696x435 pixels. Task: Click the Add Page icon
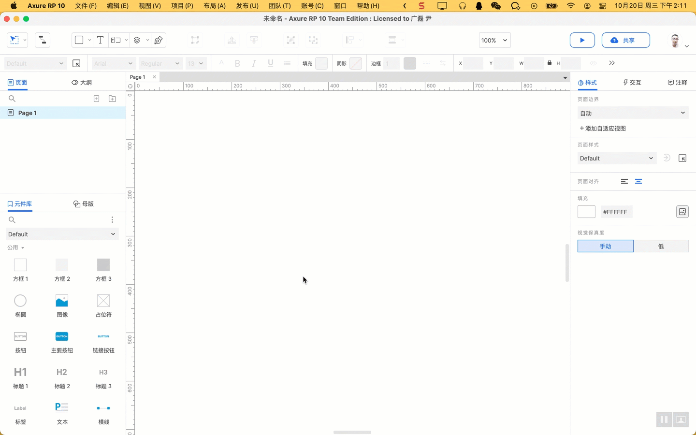pyautogui.click(x=96, y=99)
